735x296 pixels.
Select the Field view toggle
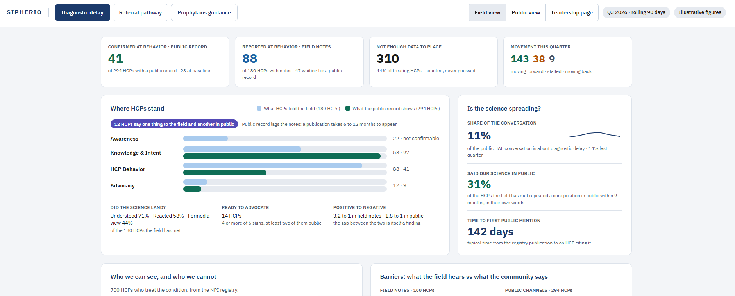(x=487, y=12)
